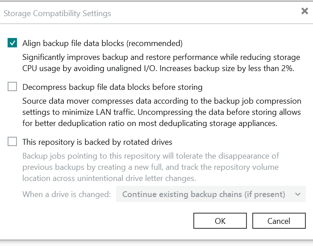Expand the dropdown chevron beside Continue existing backup chains
Viewport: 313px width, 248px height.
point(298,194)
